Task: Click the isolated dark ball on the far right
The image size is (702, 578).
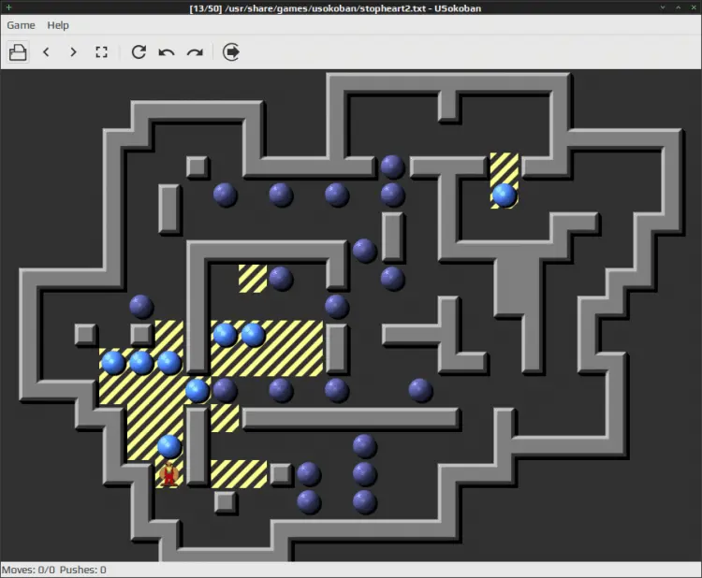Action: [420, 390]
